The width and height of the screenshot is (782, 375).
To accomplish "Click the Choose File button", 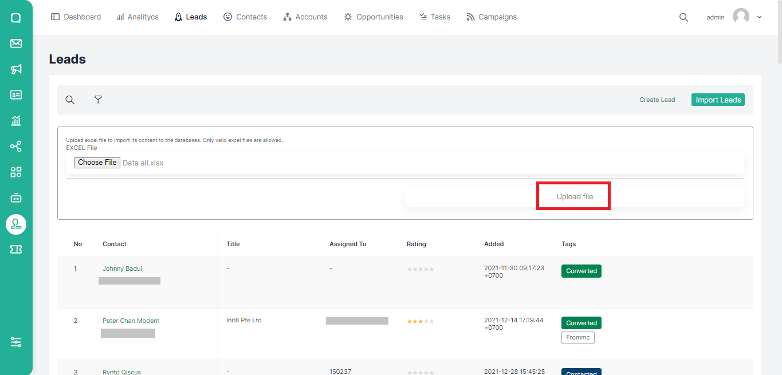I will tap(97, 163).
